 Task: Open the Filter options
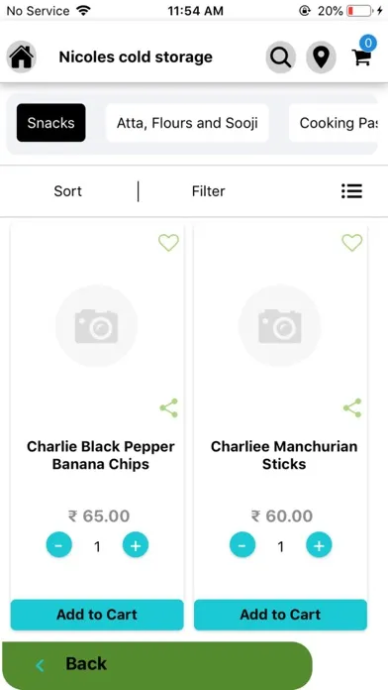[x=208, y=191]
